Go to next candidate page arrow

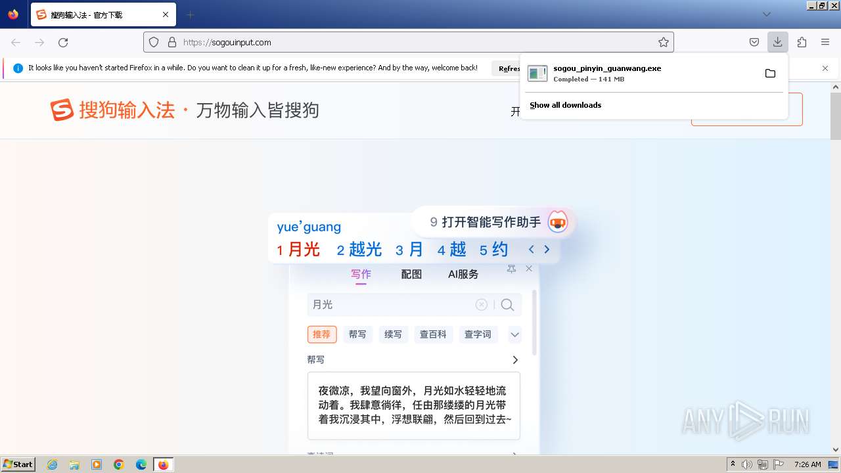click(x=547, y=250)
